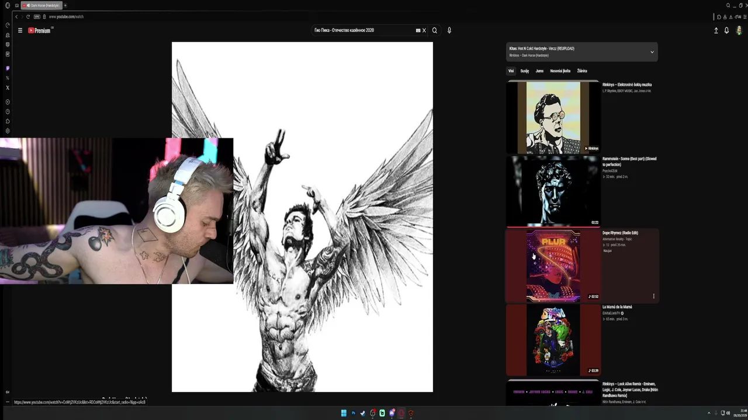This screenshot has height=420, width=748.
Task: Toggle the browser VPN badge
Action: click(x=37, y=16)
